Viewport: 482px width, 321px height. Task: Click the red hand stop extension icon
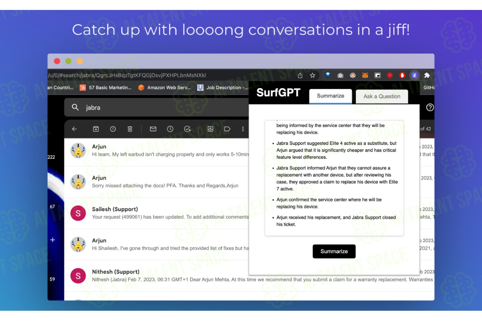(402, 75)
